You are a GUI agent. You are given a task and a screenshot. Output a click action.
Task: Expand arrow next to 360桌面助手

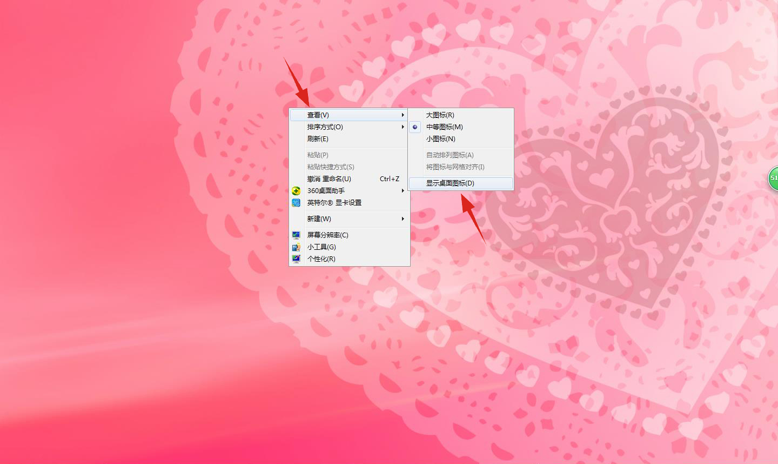[x=403, y=191]
